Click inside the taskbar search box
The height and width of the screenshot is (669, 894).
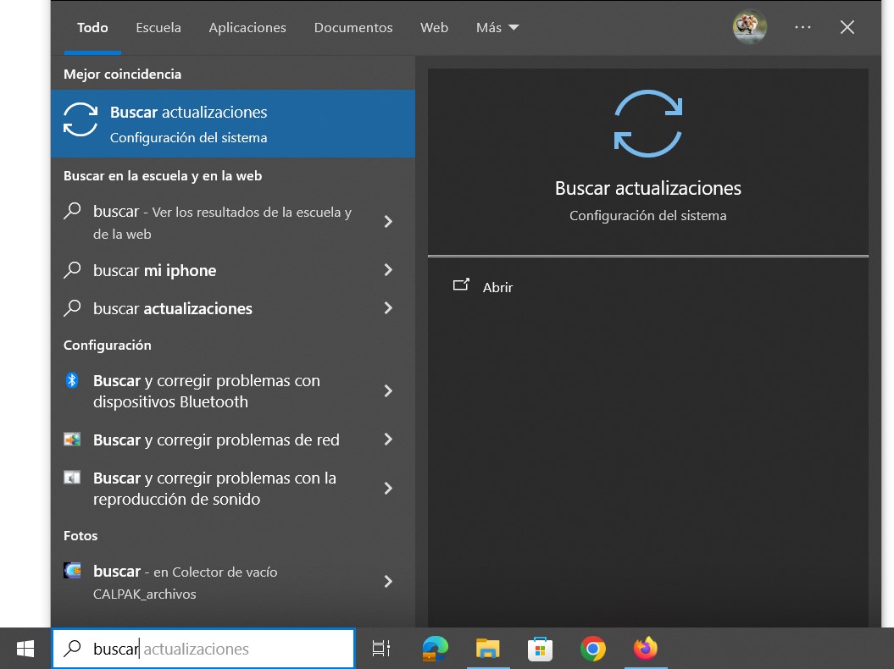(x=203, y=648)
